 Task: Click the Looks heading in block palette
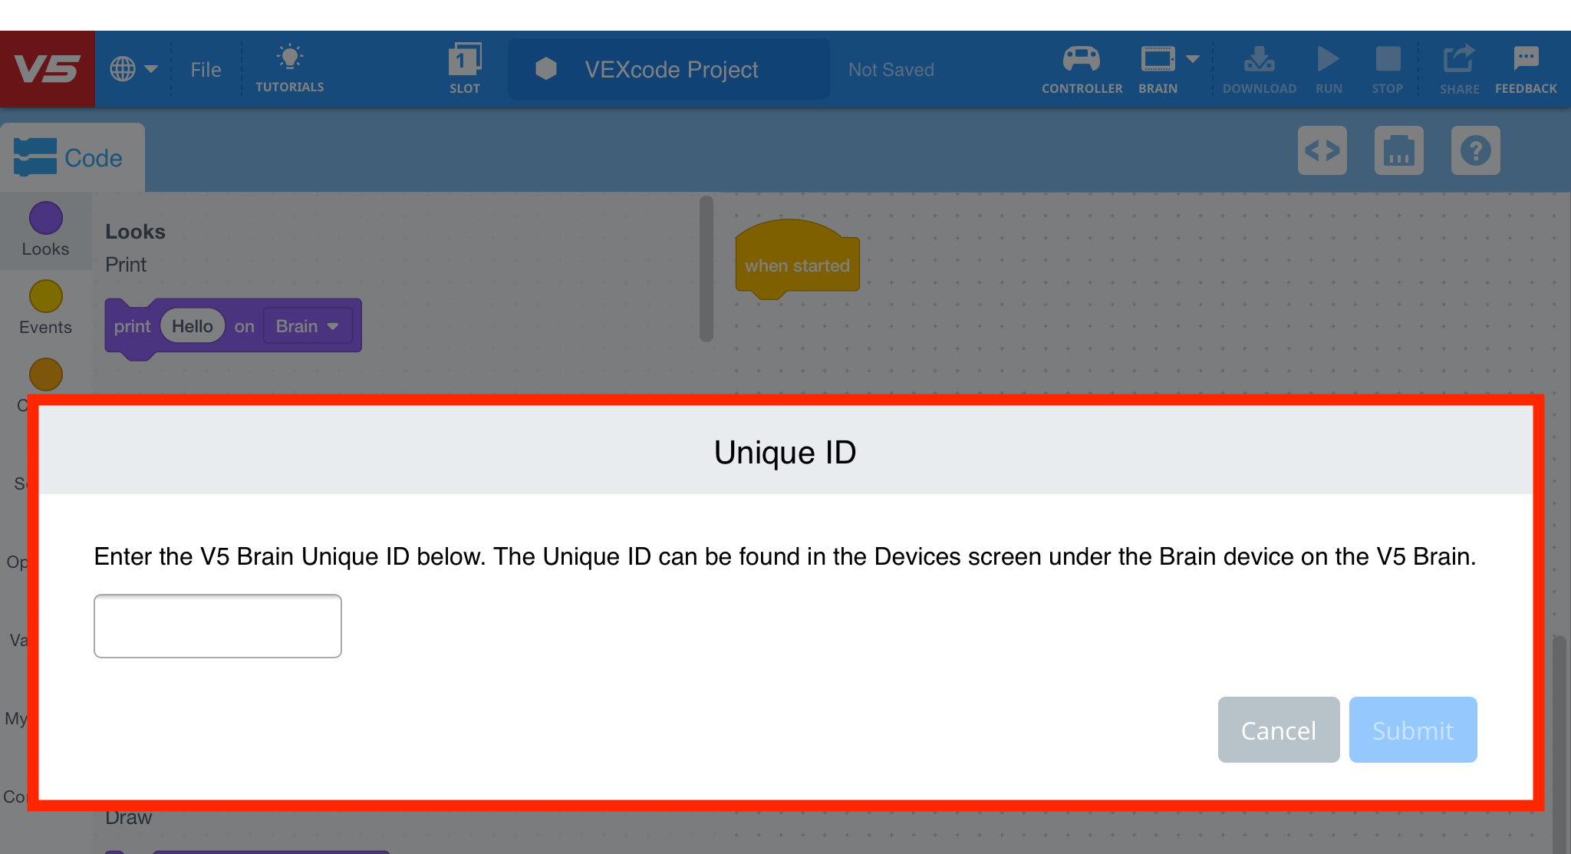[x=135, y=232]
